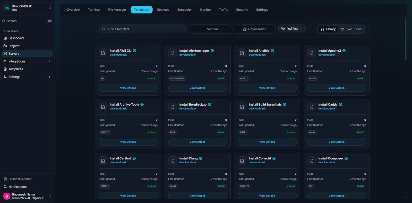412x203 pixels.
Task: Click the Install Apache2 template icon
Action: point(312,53)
